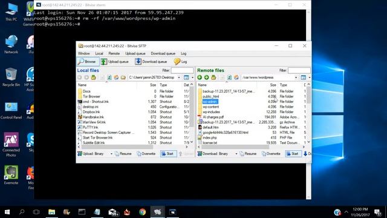Screen dimensions: 387x218
Task: Open the Upload queue toolbar button
Action: 115,62
